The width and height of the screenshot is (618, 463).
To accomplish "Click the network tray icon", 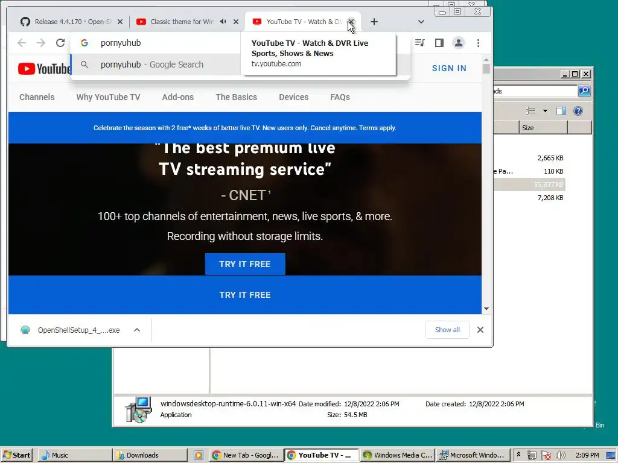I will pos(531,455).
